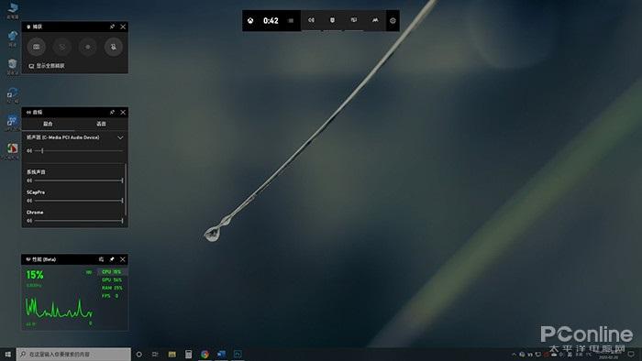Take a screenshot with the Capture camera button

[37, 47]
